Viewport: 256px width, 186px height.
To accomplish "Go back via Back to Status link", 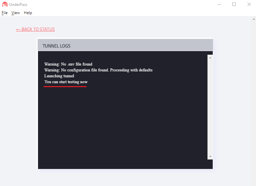I will pos(35,29).
